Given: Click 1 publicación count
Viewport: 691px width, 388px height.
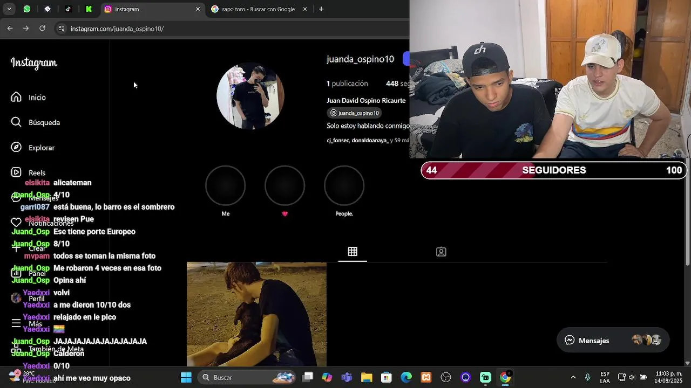Looking at the screenshot, I should [x=347, y=84].
